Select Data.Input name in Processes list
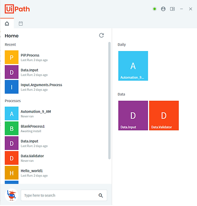 [30, 141]
